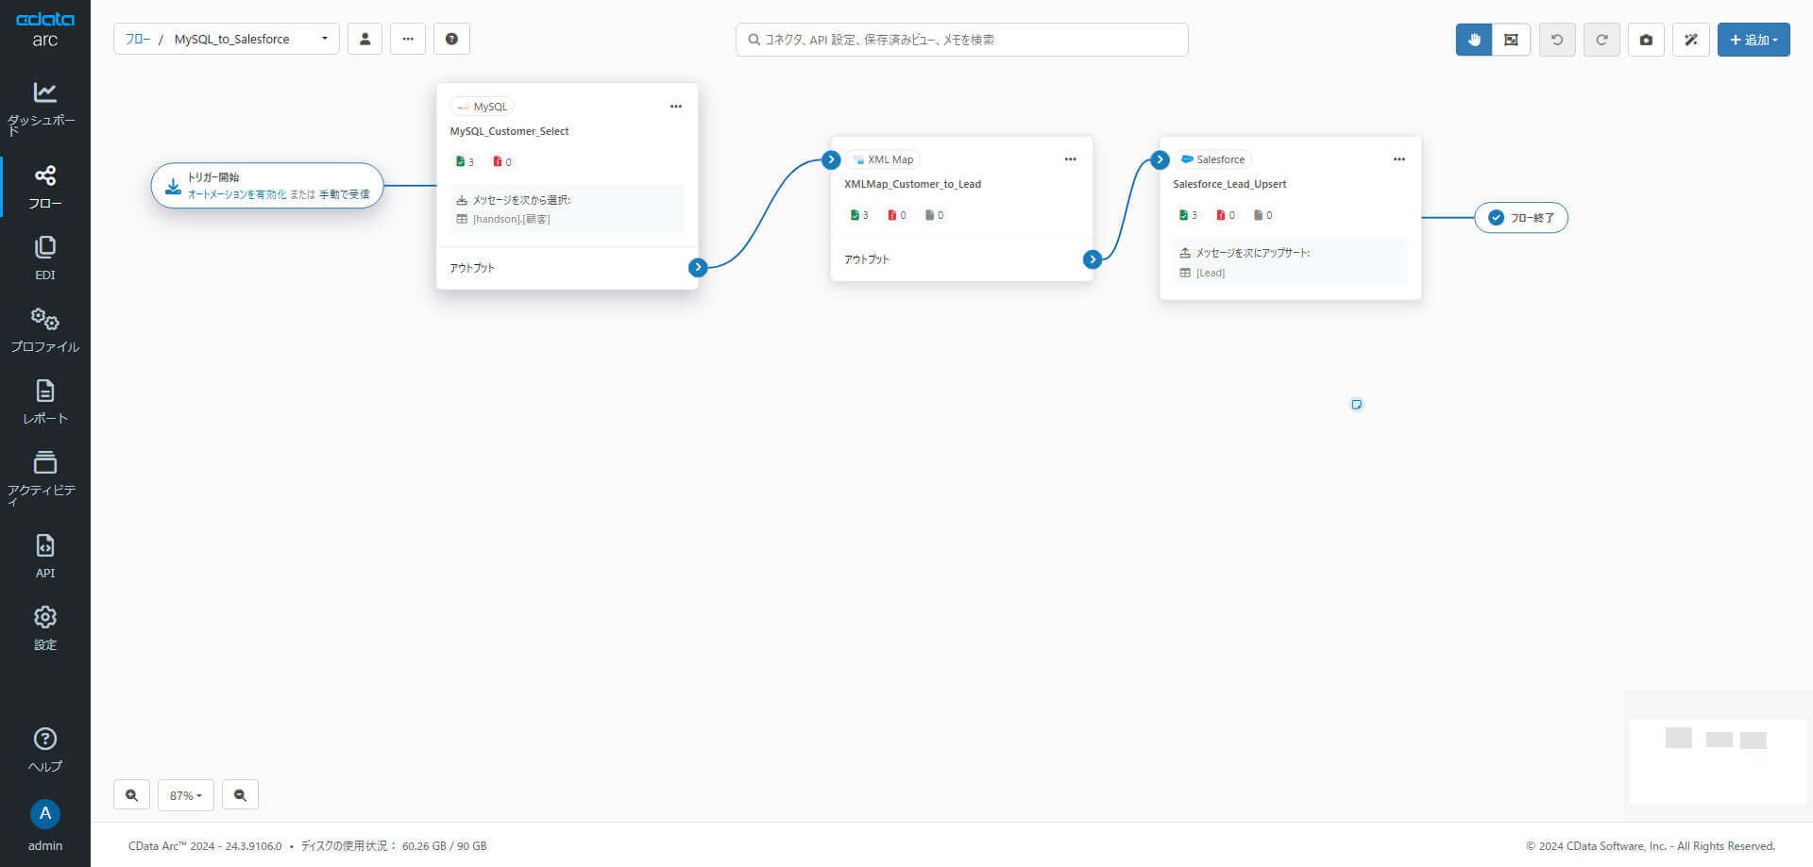The image size is (1813, 867).
Task: Zoom in with the plus magnifier button
Action: [x=131, y=795]
